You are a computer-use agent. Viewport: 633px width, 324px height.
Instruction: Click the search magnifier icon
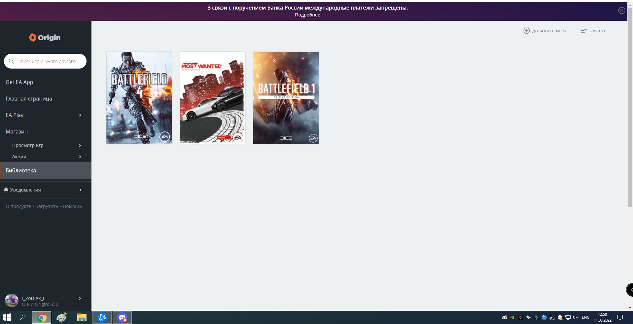[x=11, y=61]
